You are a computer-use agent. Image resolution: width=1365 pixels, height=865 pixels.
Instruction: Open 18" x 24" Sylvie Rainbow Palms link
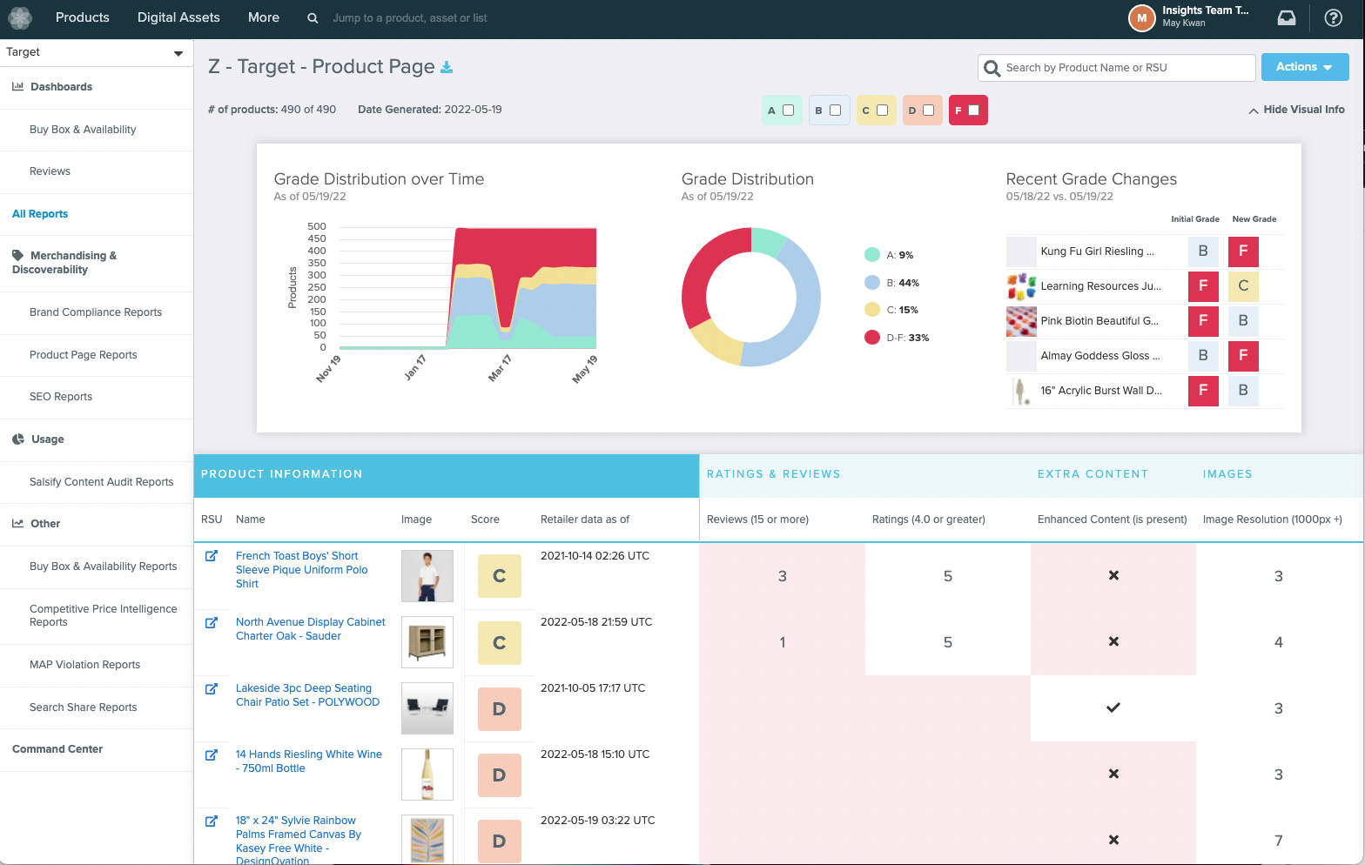(299, 840)
